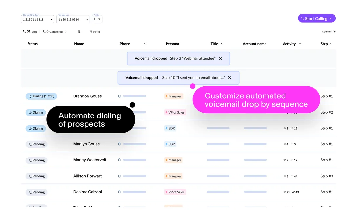
Task: Dismiss the Step 10 voicemail dropped chip
Action: tap(230, 78)
